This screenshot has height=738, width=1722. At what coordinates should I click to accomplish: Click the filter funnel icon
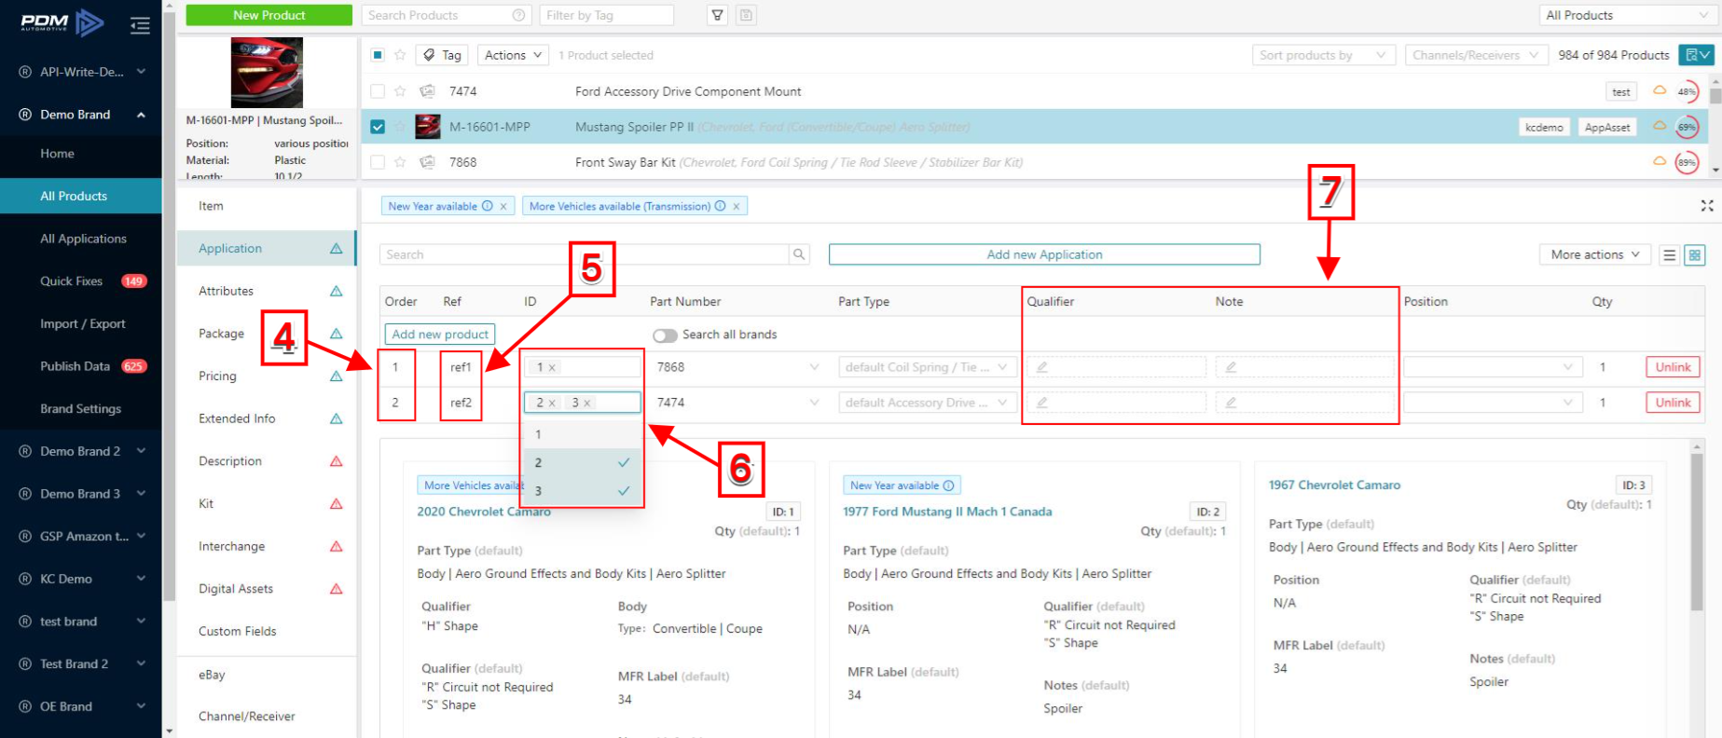pos(717,15)
